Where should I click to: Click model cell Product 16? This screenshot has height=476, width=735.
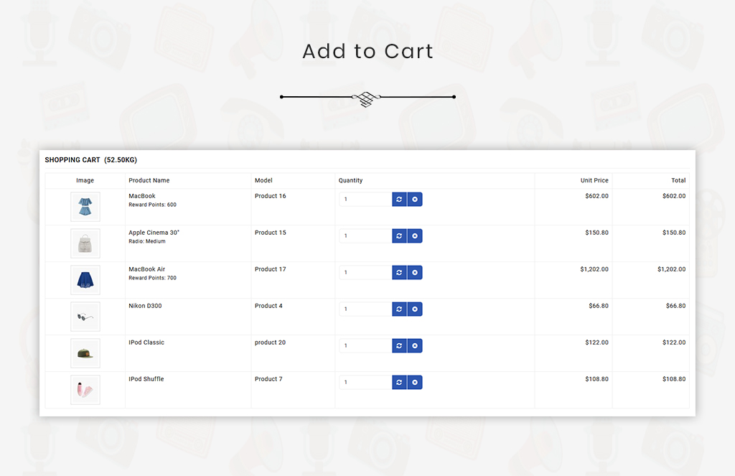[271, 196]
